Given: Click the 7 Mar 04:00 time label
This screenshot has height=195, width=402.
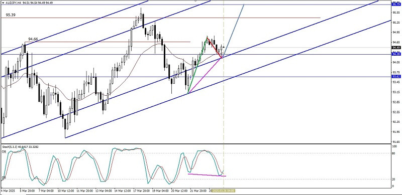Looking at the screenshot, I should 46,191.
